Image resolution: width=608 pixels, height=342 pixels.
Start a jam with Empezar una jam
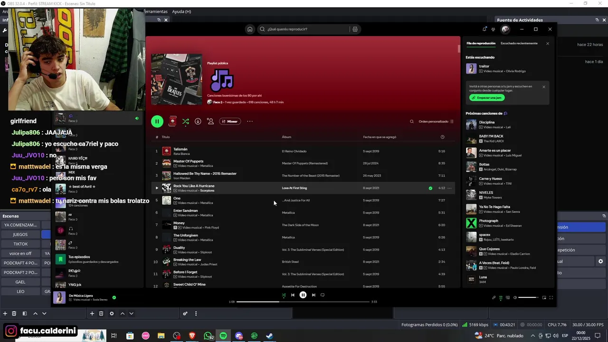pyautogui.click(x=487, y=97)
